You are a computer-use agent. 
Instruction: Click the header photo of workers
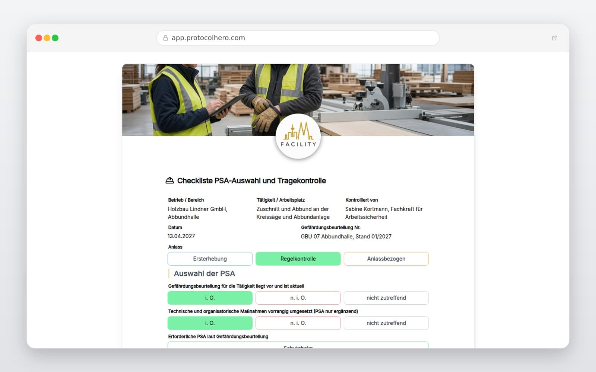click(298, 100)
